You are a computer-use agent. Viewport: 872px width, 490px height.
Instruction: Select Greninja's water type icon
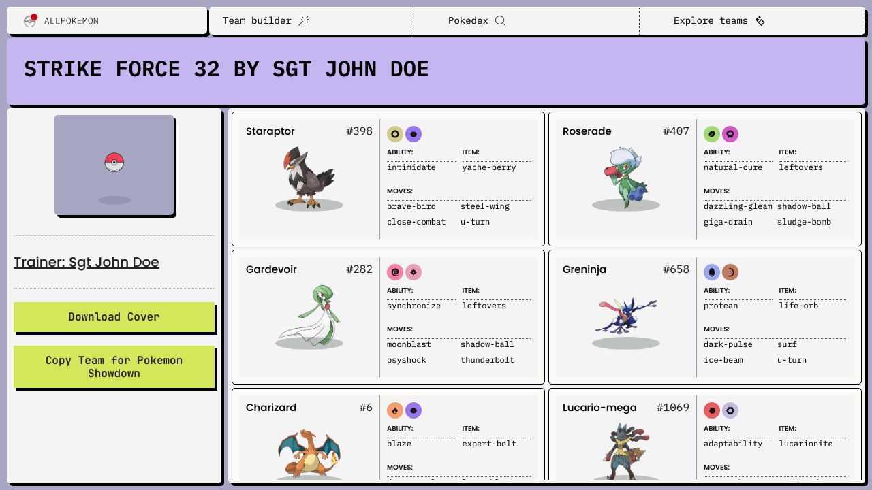[x=712, y=272]
